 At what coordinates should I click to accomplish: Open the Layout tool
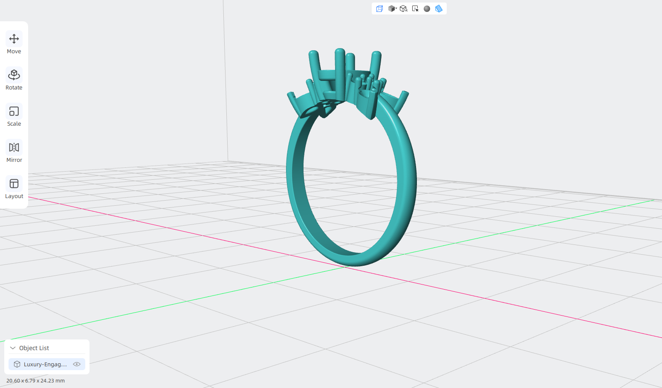pos(14,188)
